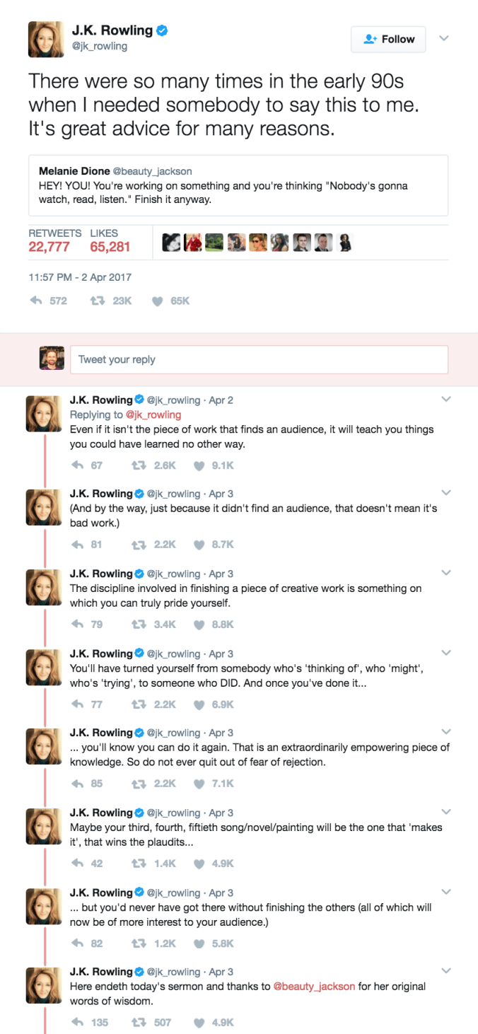
Task: Open options on the 'Even if it isn't' reply
Action: (446, 399)
